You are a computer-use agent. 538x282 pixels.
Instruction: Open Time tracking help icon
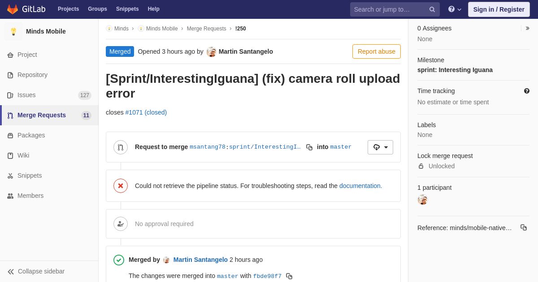click(527, 91)
